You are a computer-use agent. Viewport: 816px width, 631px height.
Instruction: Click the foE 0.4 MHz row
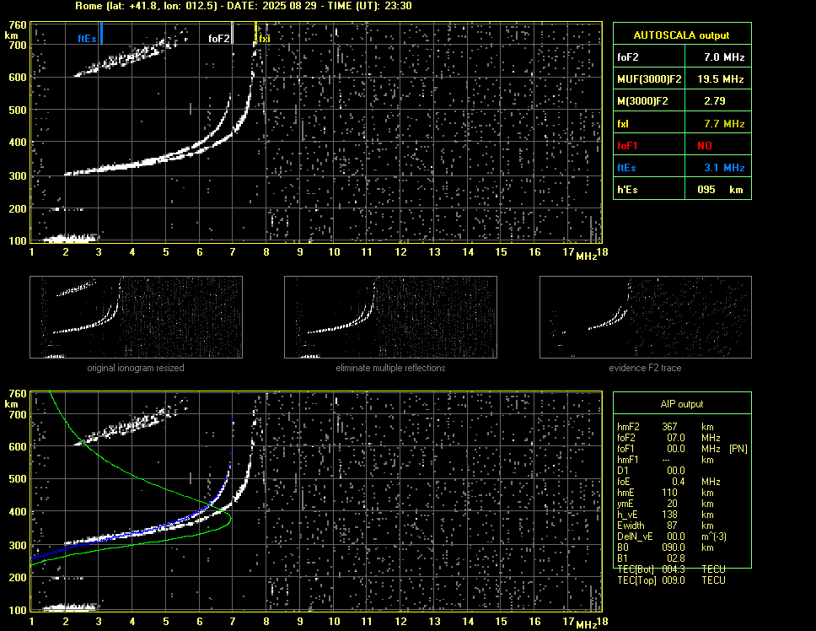(668, 482)
